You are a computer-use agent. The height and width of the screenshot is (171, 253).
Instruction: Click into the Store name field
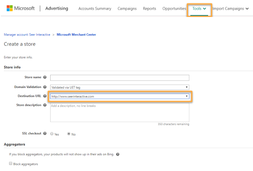120,78
